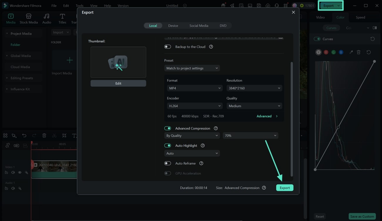The image size is (382, 221).
Task: Click the help icon next to Auto Reframe
Action: [201, 163]
